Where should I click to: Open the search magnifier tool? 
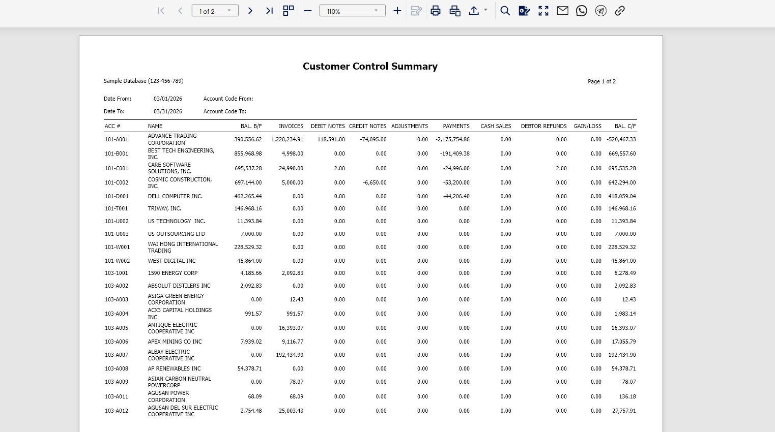(x=505, y=11)
